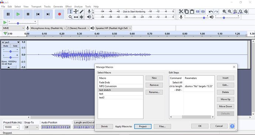This screenshot has height=135, width=255.
Task: Click the jau5 track pan slider
Action: point(11,57)
